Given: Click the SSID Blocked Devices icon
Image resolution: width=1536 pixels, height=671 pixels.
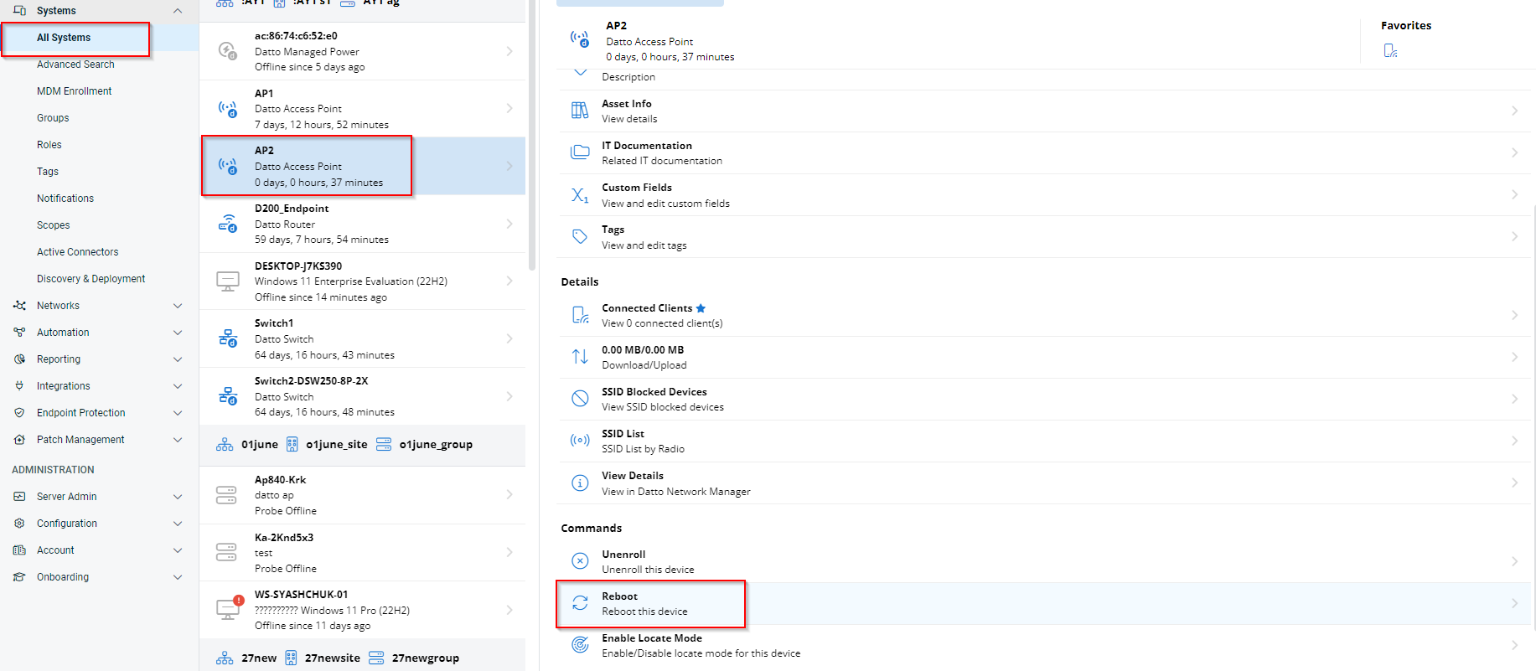Looking at the screenshot, I should tap(580, 399).
